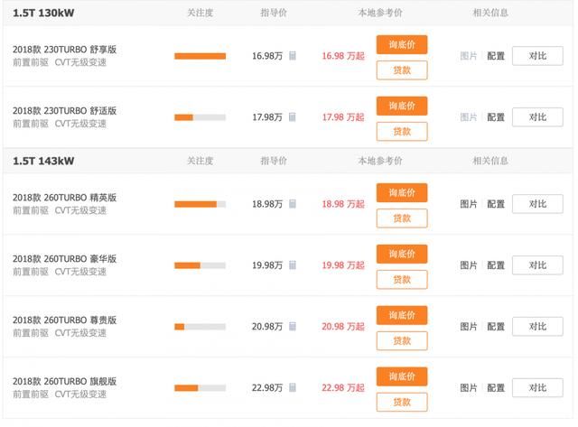
Task: Click 询底价 for 230TURBO 舒享版
Action: [x=402, y=44]
